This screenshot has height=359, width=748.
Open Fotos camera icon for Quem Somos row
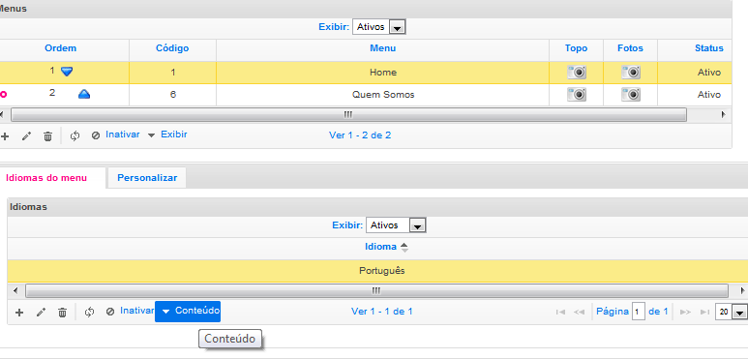[x=631, y=95]
